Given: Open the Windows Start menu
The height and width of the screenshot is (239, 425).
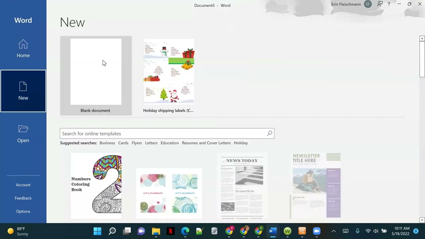Looking at the screenshot, I should 98,231.
